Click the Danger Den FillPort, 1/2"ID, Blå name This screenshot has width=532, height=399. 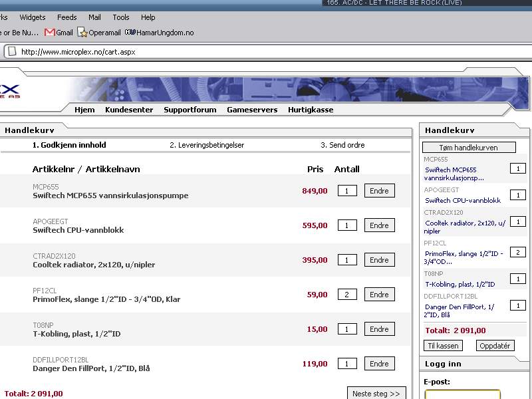coord(91,368)
